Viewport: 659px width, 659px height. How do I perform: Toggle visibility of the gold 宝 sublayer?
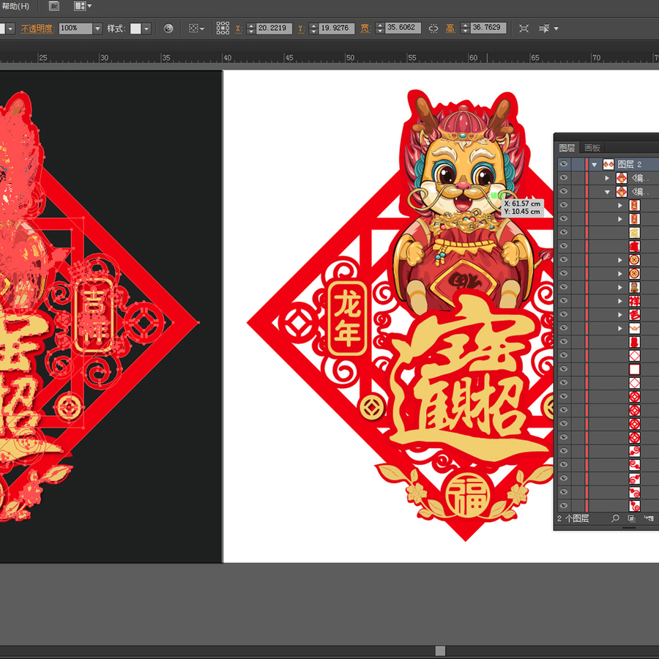[x=564, y=232]
